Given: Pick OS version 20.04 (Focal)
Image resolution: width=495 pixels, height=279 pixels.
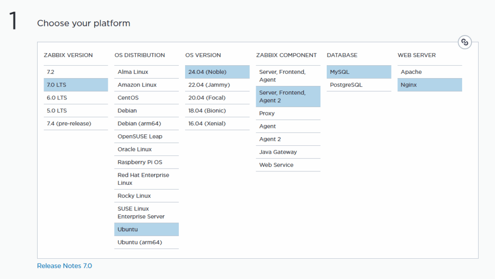Looking at the screenshot, I should coord(217,98).
